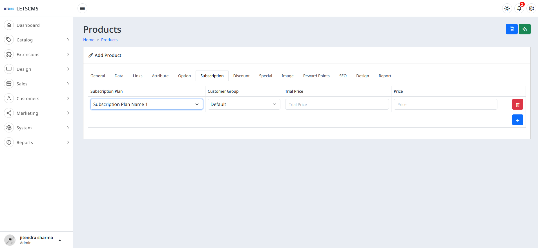Click the Trial Price input field
Image resolution: width=538 pixels, height=248 pixels.
(337, 105)
